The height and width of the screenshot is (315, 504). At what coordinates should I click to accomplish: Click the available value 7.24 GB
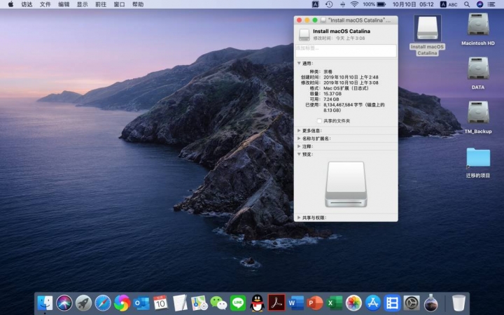coord(331,99)
